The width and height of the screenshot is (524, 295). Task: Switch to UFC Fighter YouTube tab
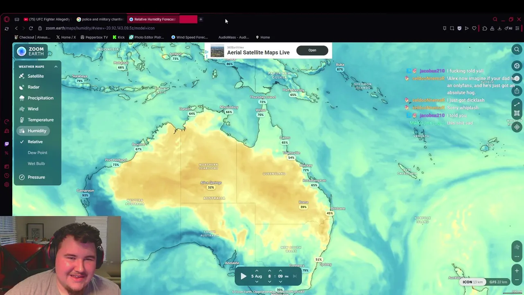[47, 19]
